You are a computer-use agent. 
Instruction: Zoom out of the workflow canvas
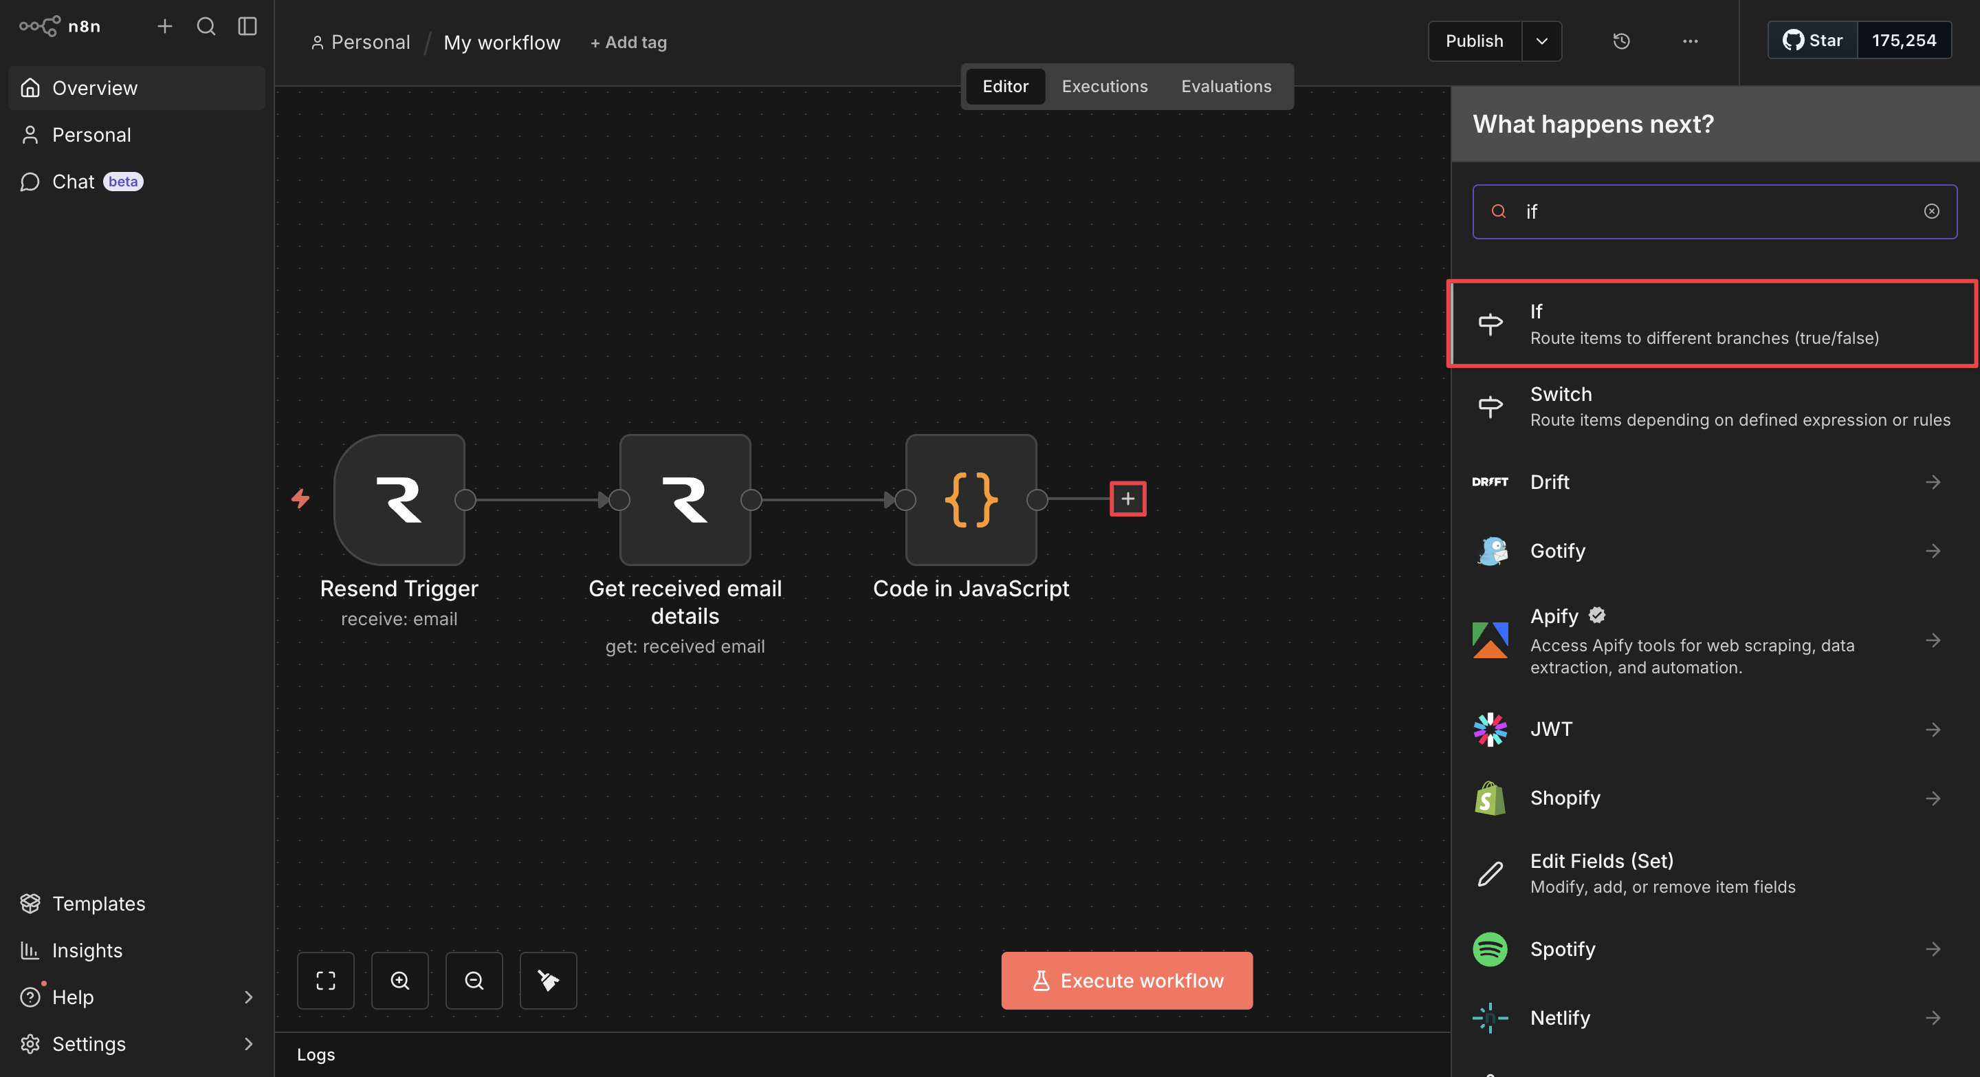474,980
